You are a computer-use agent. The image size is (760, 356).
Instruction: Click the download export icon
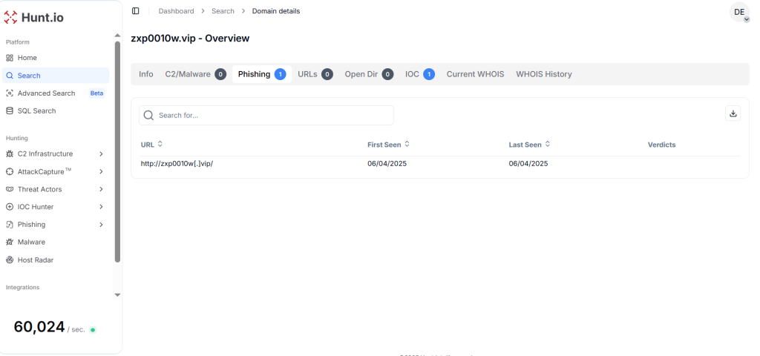click(x=733, y=113)
